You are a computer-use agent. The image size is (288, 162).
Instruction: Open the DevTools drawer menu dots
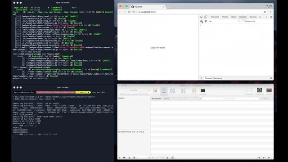[201, 78]
